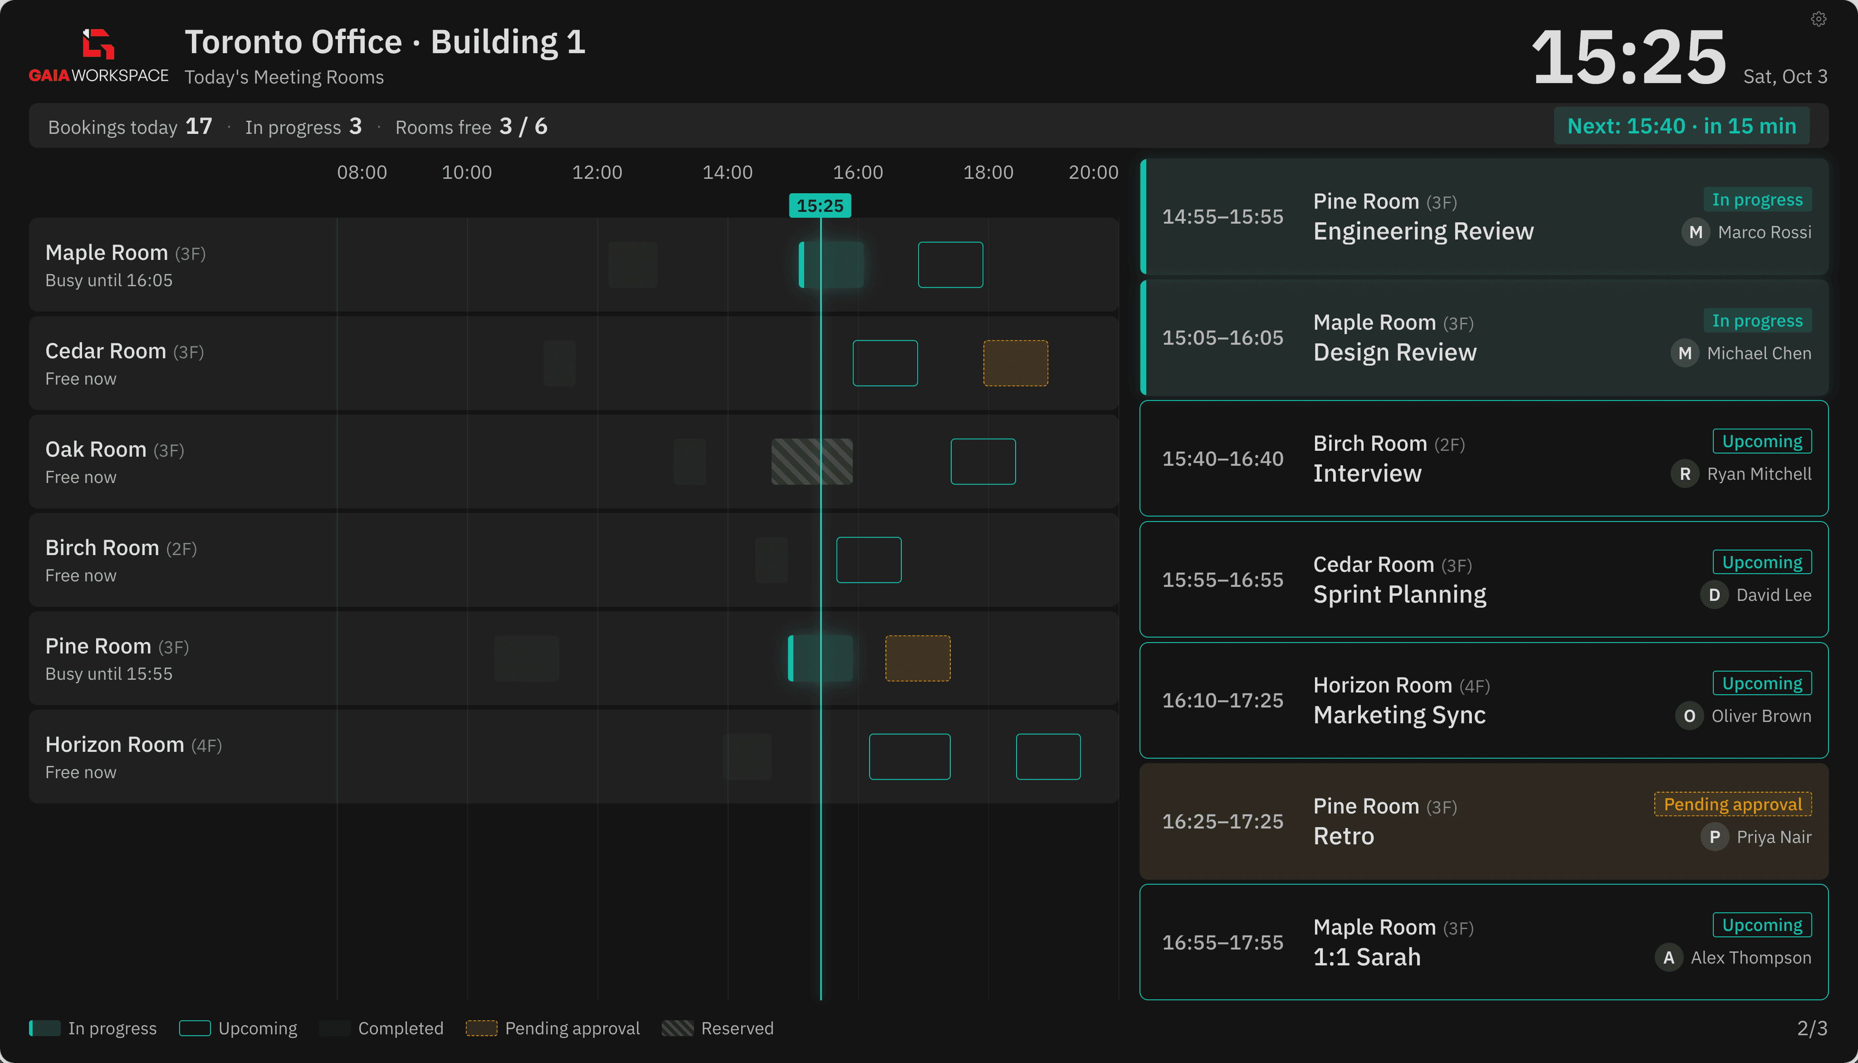Select Cedar Room pending approval block
The width and height of the screenshot is (1858, 1063).
1016,364
